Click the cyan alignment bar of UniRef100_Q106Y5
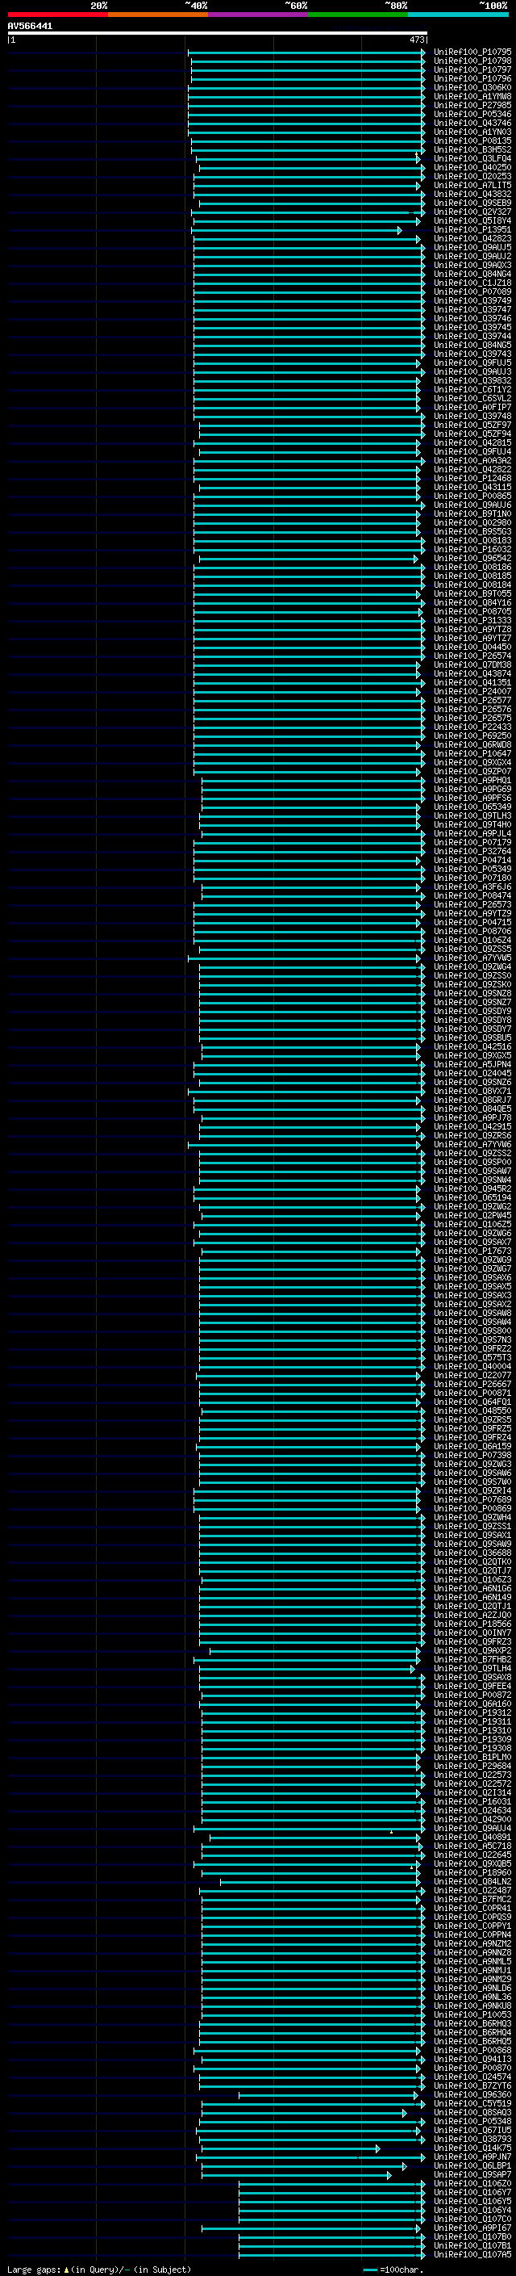Screen dimensions: 516x2276 click(330, 2201)
